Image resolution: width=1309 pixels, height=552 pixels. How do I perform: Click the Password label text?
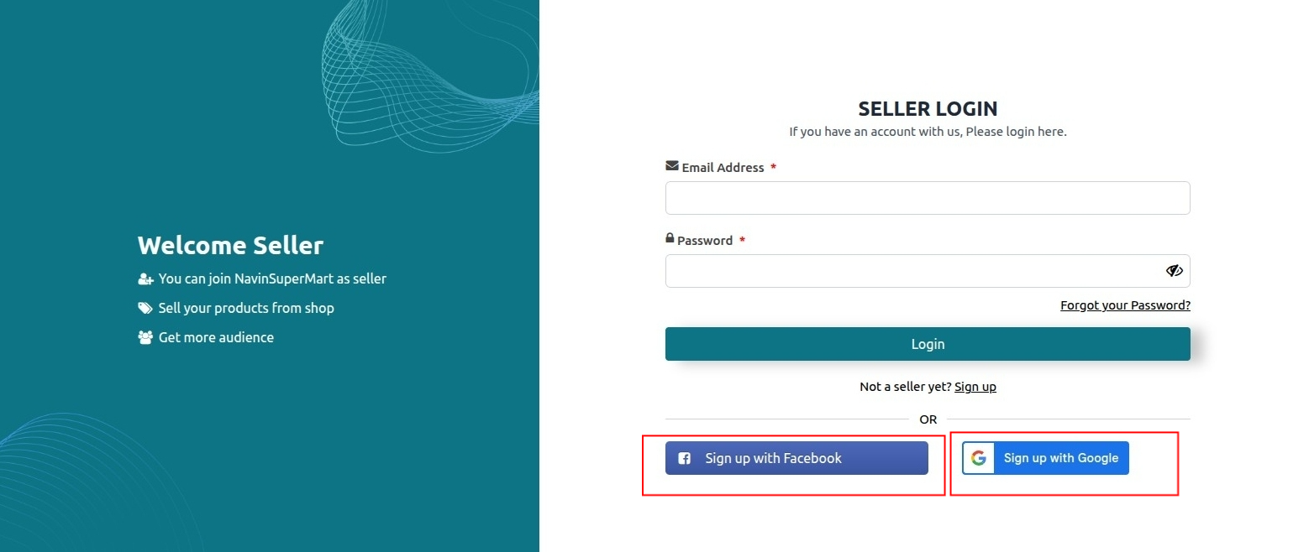pos(705,241)
